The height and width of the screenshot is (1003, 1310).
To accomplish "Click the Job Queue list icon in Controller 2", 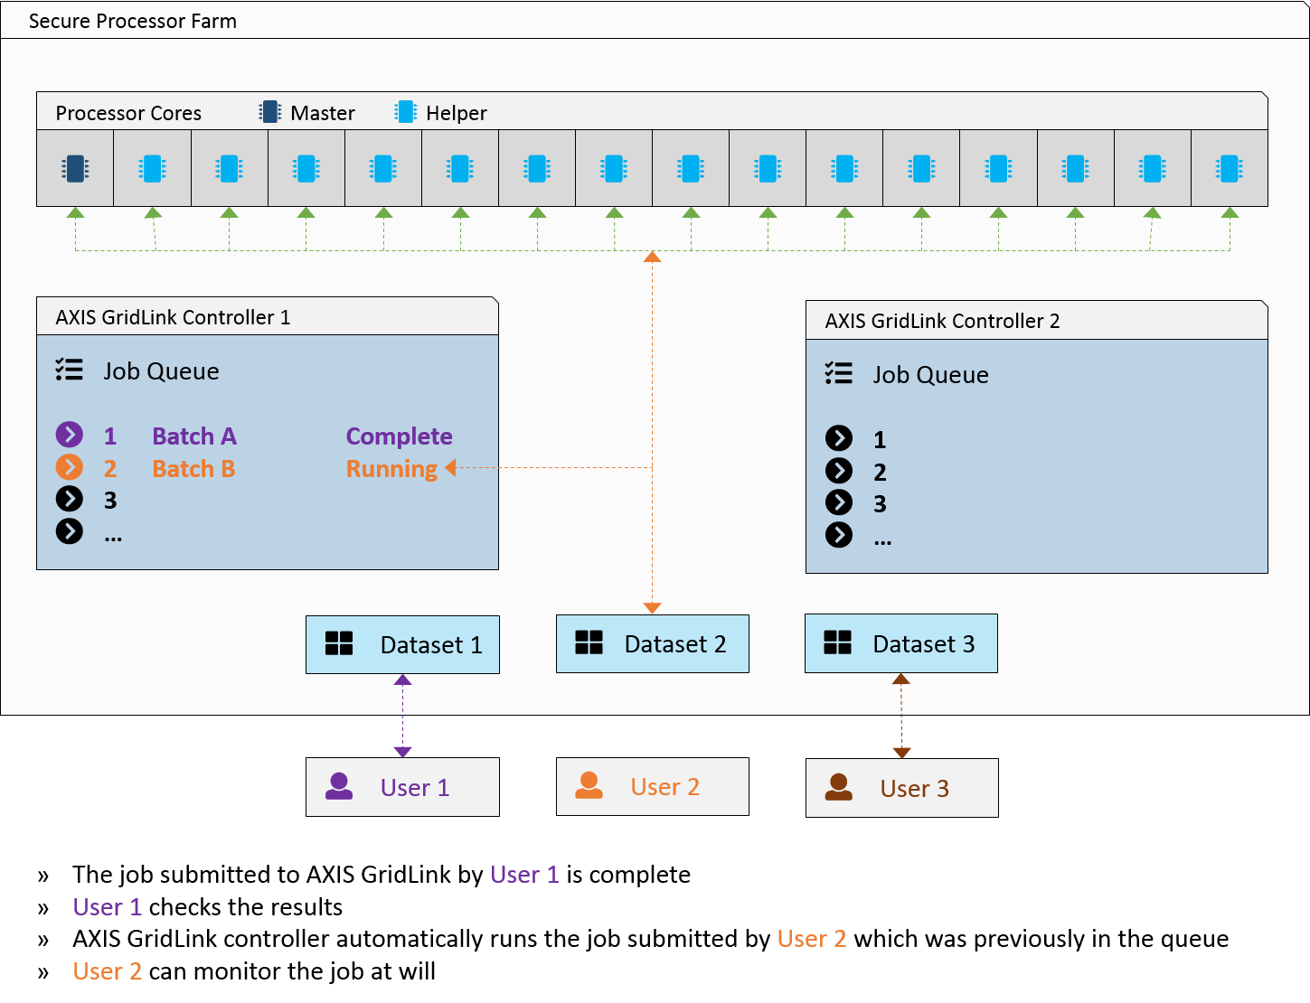I will [x=839, y=373].
